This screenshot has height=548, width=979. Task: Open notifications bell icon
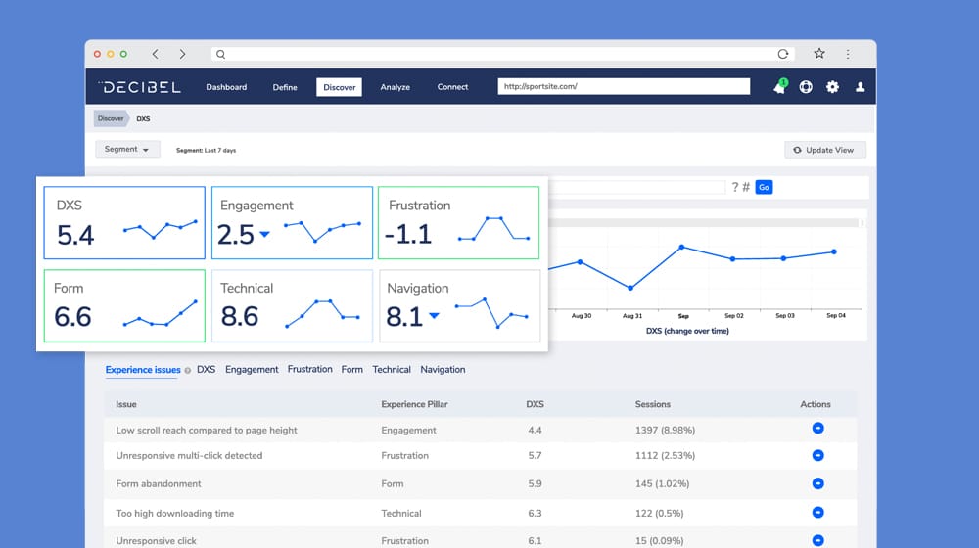[779, 87]
